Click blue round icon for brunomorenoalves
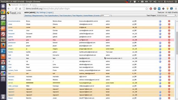 pos(160,21)
